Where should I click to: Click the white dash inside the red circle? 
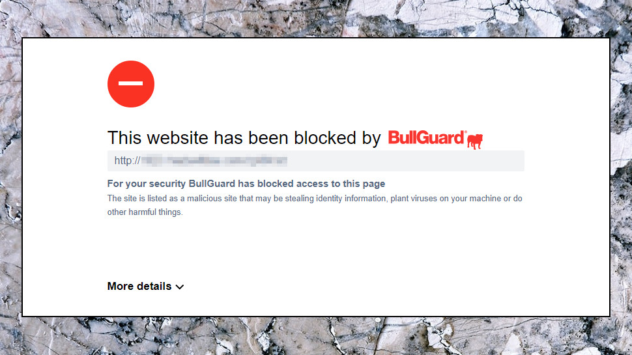coord(130,83)
